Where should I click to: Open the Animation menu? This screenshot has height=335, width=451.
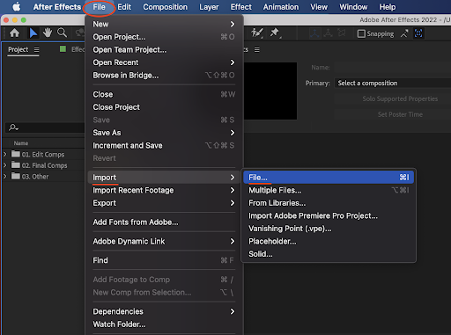click(281, 7)
